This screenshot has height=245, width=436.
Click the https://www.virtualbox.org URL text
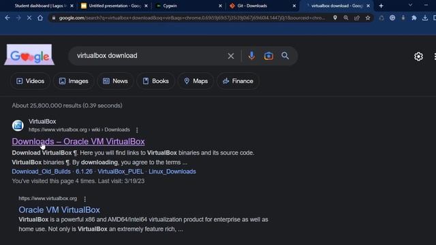48,199
